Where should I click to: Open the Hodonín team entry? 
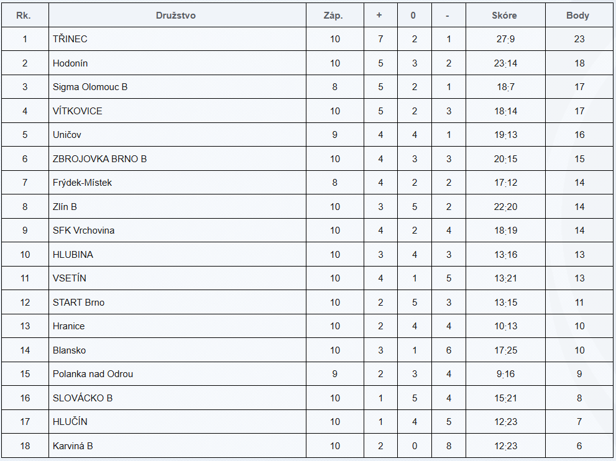coord(70,63)
